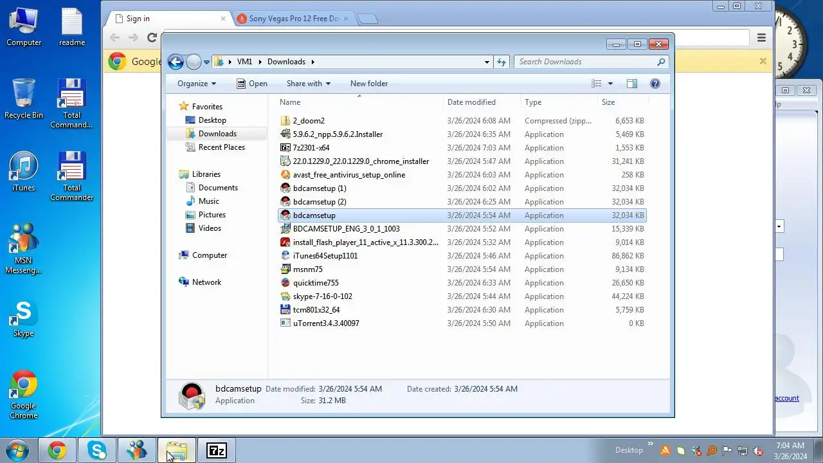The width and height of the screenshot is (823, 463).
Task: Click the Chrome menu hamburger icon
Action: click(761, 38)
